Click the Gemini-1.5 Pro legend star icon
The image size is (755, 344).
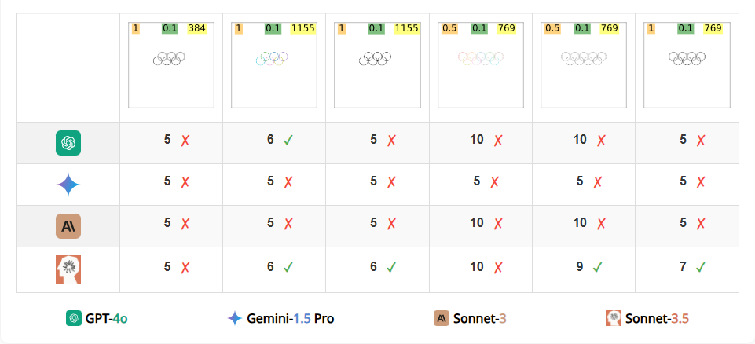tap(234, 318)
